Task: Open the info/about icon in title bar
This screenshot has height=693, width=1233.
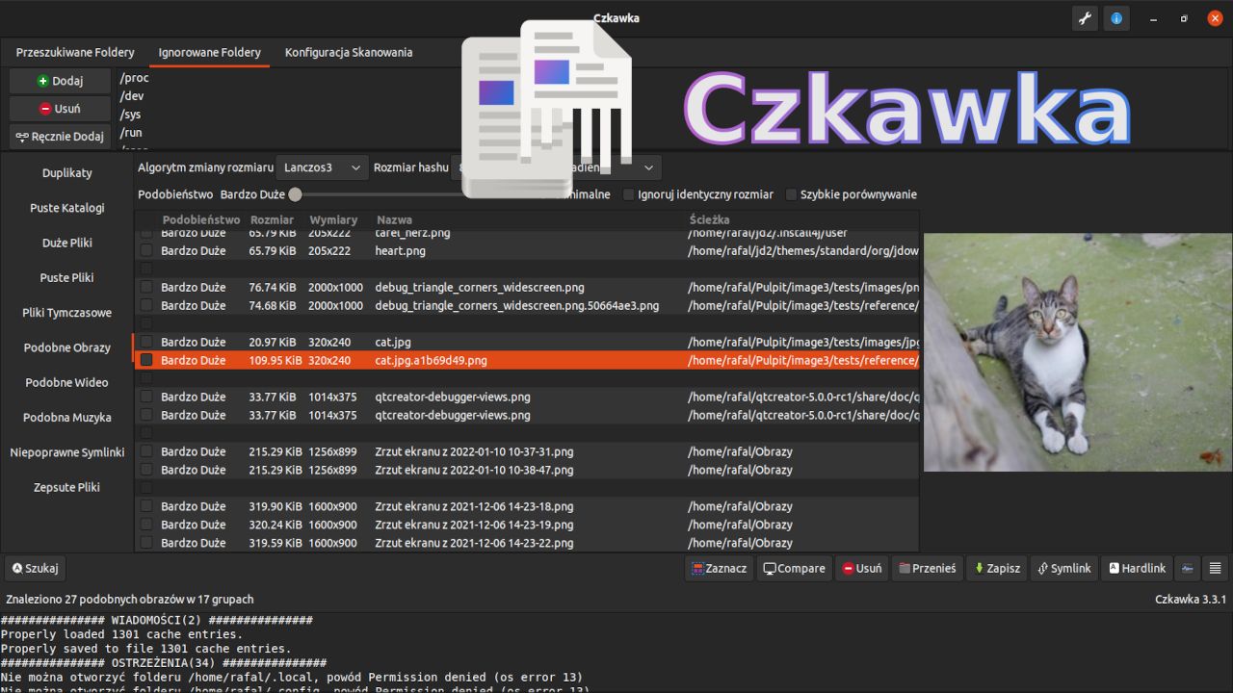Action: pyautogui.click(x=1116, y=18)
